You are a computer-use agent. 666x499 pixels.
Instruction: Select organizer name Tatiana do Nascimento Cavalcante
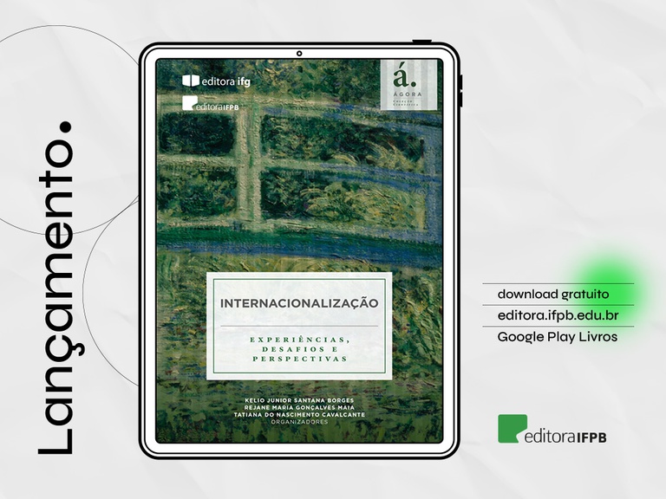(x=299, y=415)
